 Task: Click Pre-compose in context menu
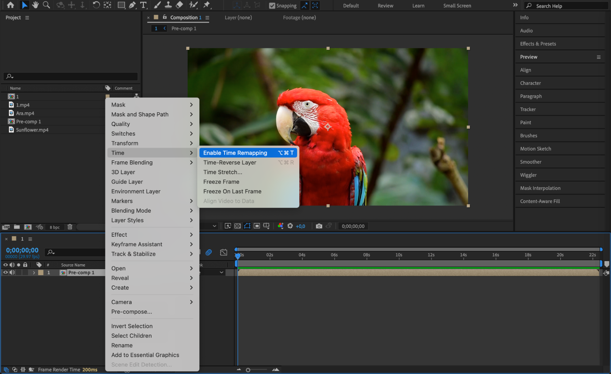pyautogui.click(x=131, y=312)
